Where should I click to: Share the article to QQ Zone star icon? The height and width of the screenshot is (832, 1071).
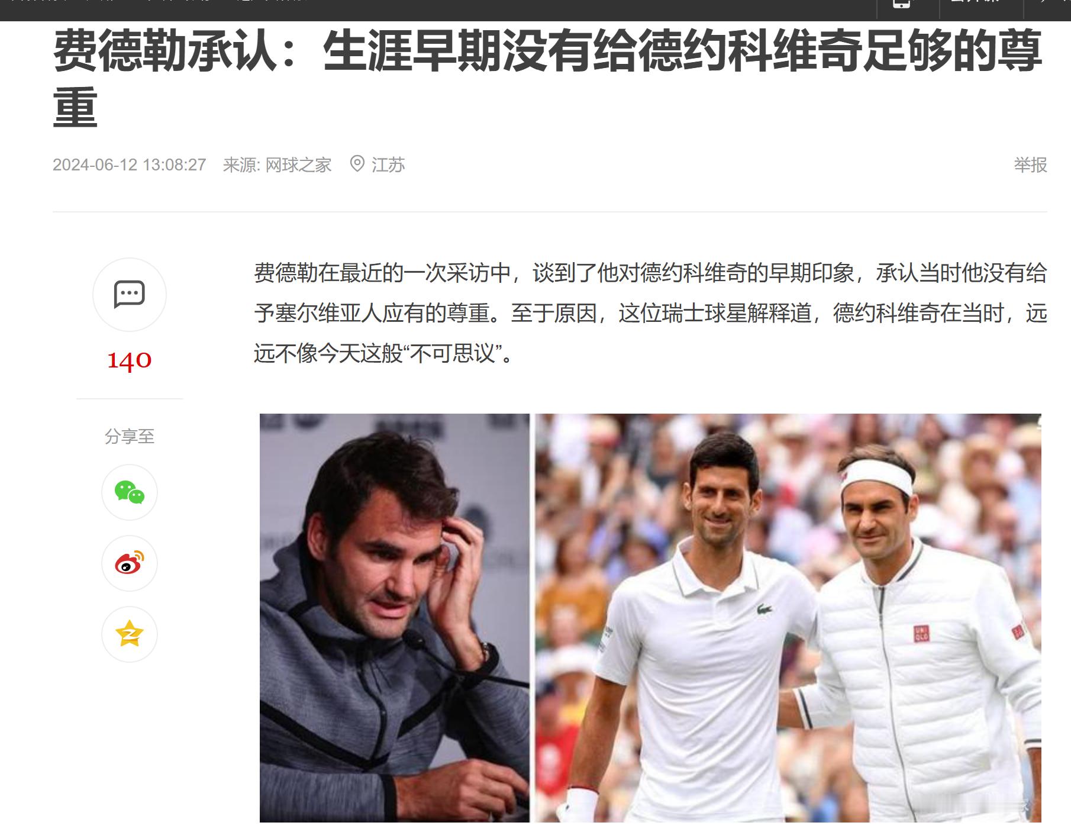click(x=130, y=634)
